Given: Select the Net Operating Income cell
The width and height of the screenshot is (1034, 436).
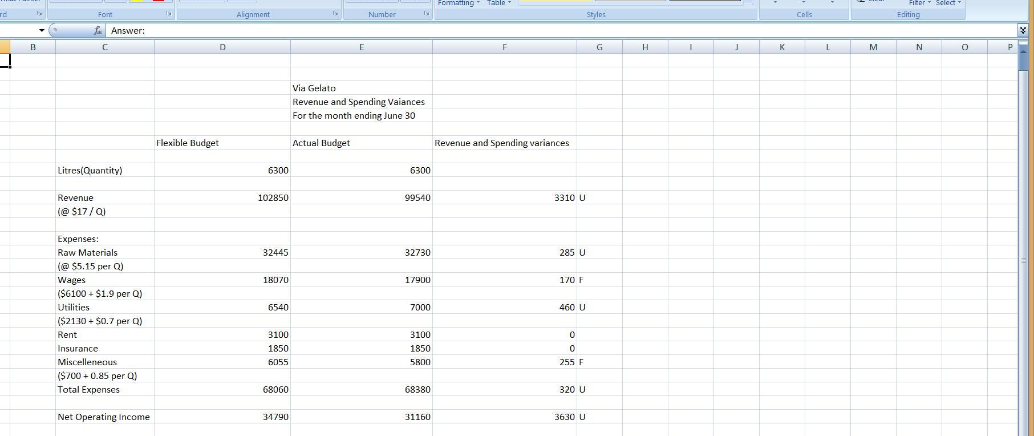Looking at the screenshot, I should pos(104,417).
